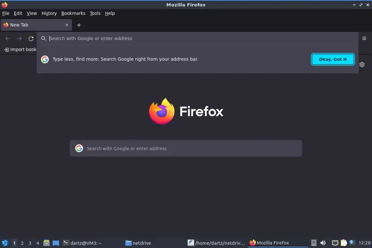Switch to workspace 2
Screen dimensions: 372x248
click(x=22, y=243)
